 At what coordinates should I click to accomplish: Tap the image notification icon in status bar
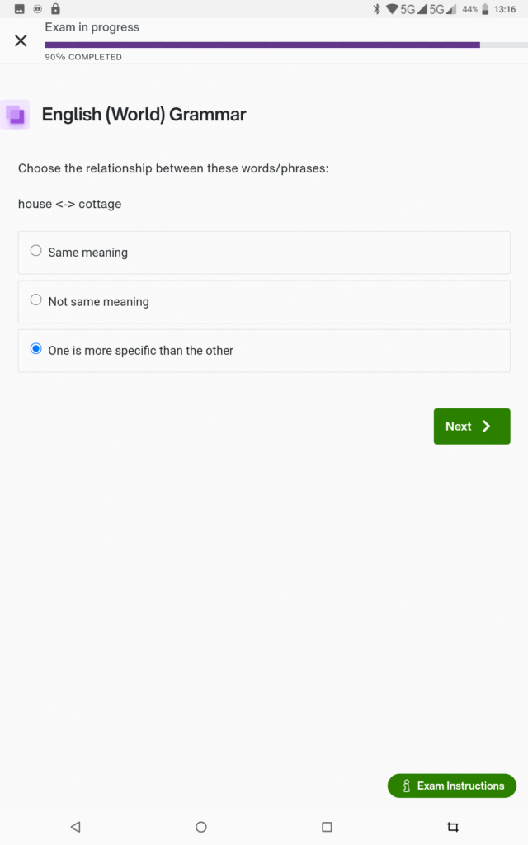(x=20, y=9)
